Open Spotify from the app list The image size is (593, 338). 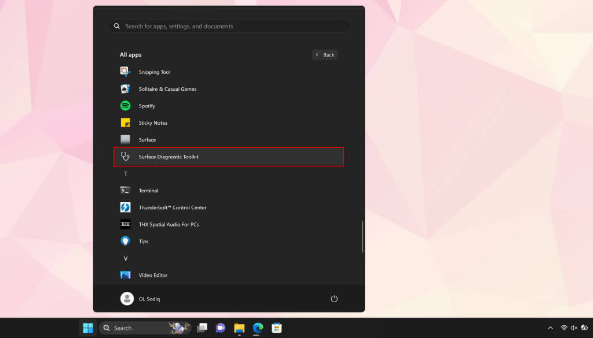147,106
